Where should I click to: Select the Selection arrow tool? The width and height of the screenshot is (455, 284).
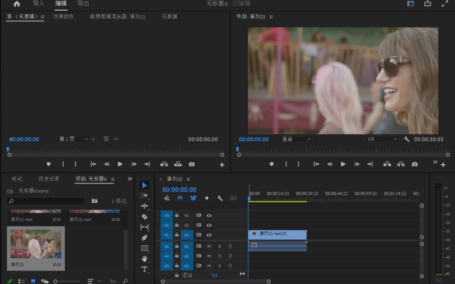pos(144,185)
